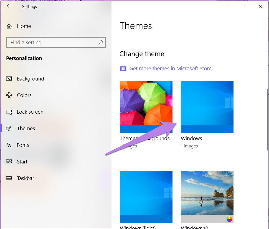Click the Microsoft Store bag icon
Viewport: 269px width, 229px height.
point(123,68)
